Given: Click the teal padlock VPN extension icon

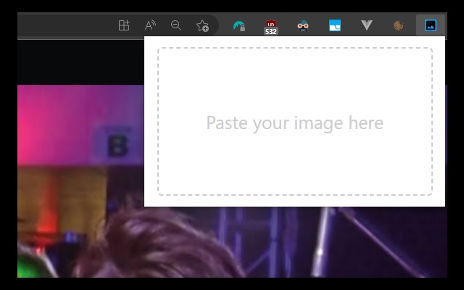Looking at the screenshot, I should pyautogui.click(x=239, y=25).
